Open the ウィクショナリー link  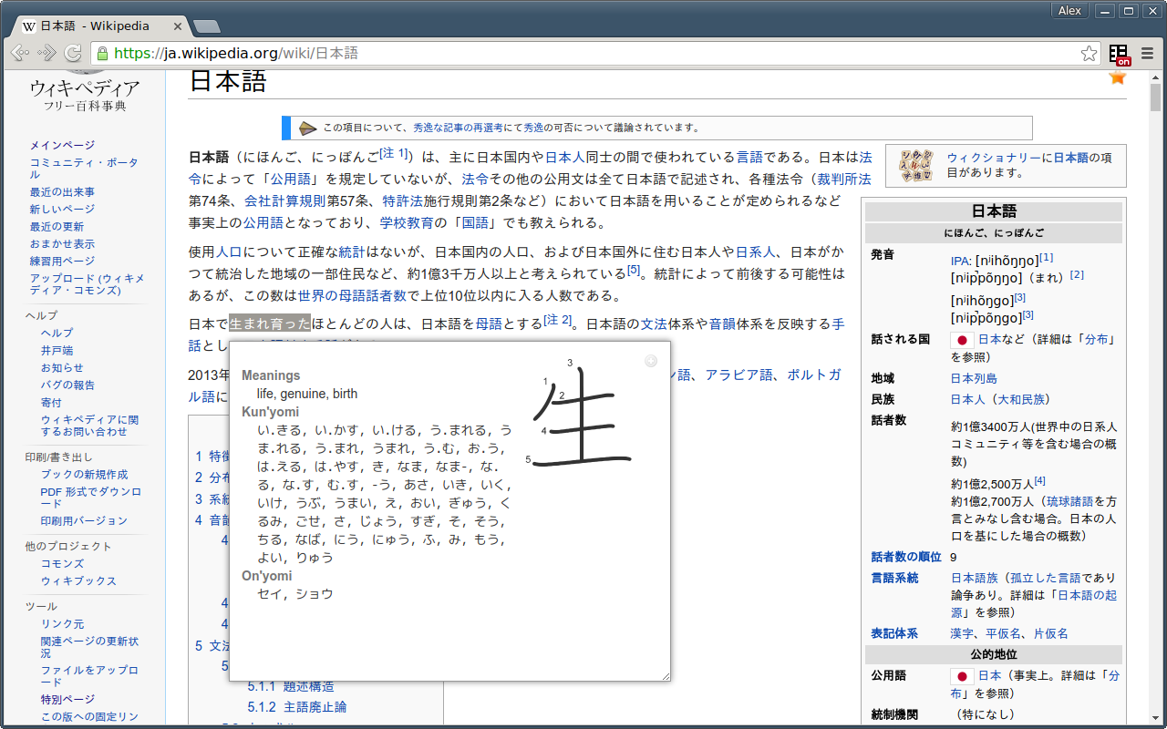(x=993, y=158)
